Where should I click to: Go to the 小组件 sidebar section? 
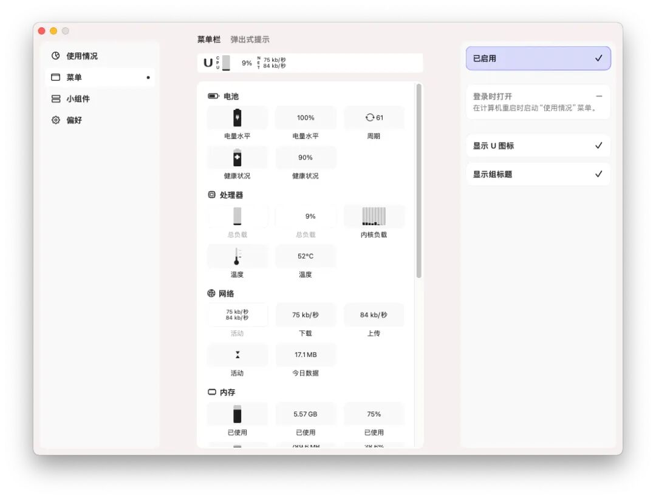point(100,99)
